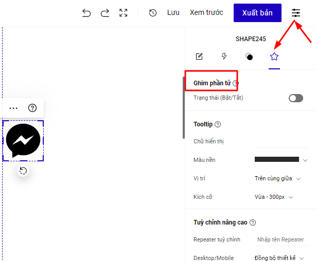Click the help icon above the shape
The height and width of the screenshot is (261, 316).
tap(32, 108)
